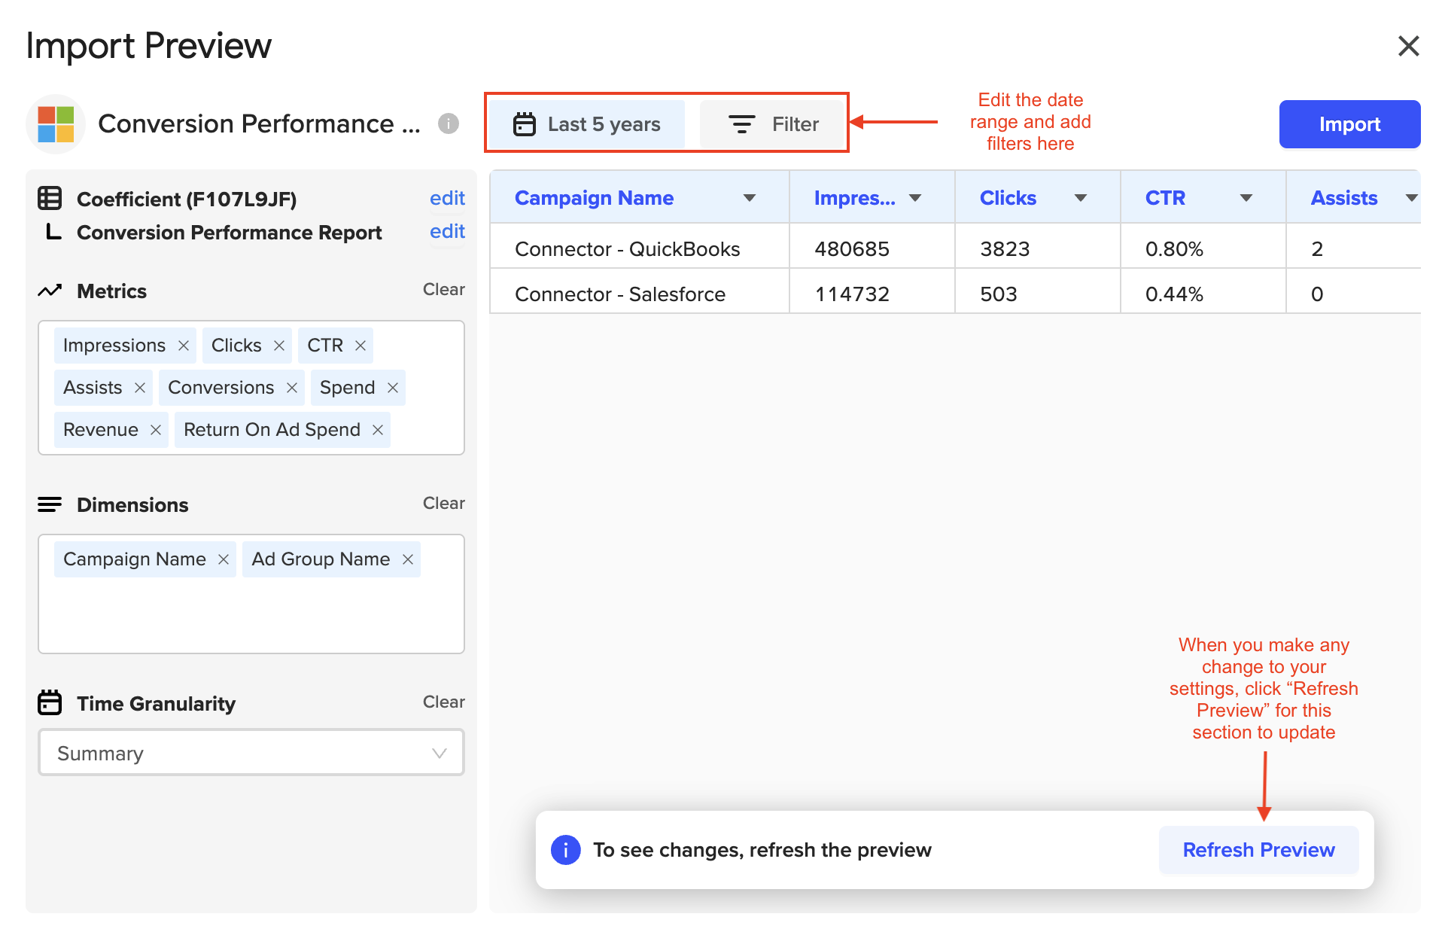
Task: Click Refresh Preview
Action: tap(1258, 850)
